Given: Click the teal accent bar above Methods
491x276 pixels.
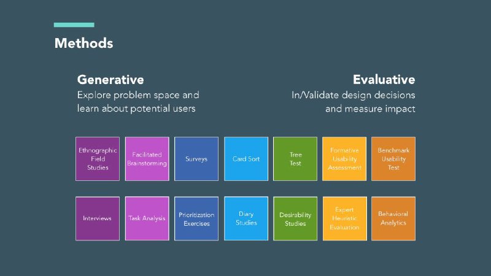Looking at the screenshot, I should click(x=74, y=25).
